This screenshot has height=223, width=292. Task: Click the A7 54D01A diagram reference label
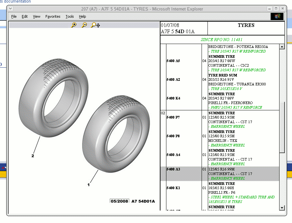pyautogui.click(x=143, y=201)
